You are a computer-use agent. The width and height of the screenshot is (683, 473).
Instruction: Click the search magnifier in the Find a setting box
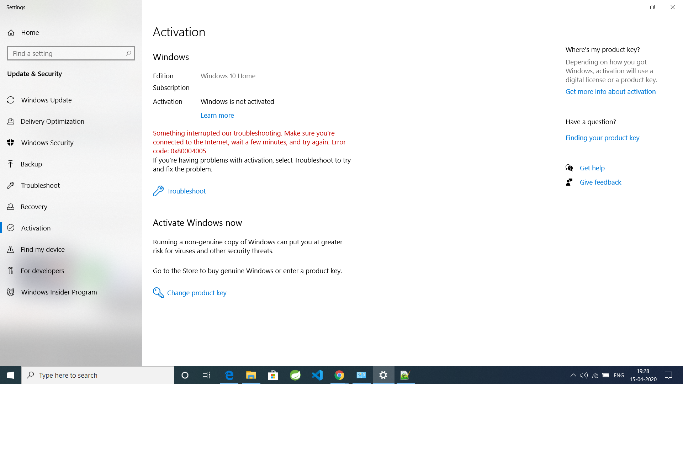(x=128, y=53)
